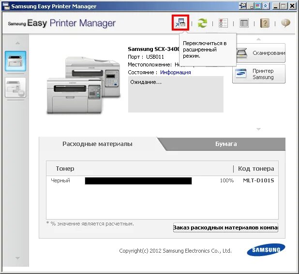The image size is (299, 274).
Task: Click the title bar application icon
Action: click(x=6, y=6)
